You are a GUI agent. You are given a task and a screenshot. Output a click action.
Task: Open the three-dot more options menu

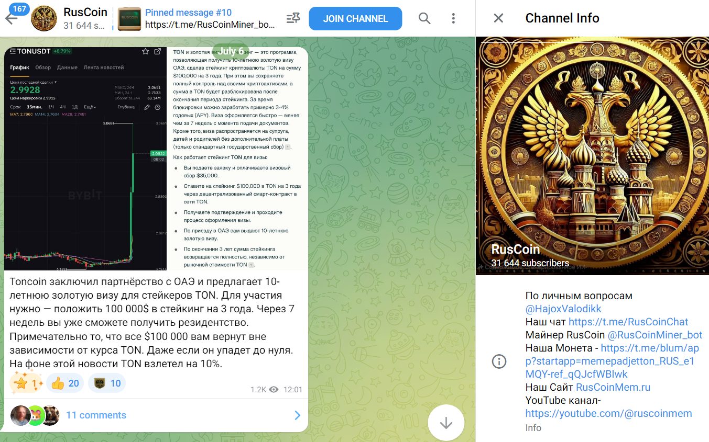(453, 18)
